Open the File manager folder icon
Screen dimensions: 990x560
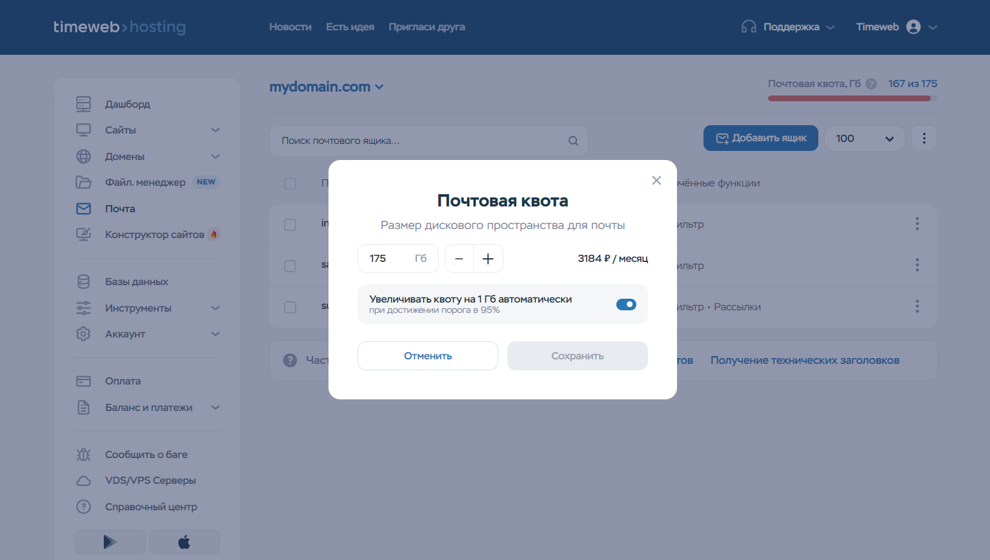tap(84, 182)
